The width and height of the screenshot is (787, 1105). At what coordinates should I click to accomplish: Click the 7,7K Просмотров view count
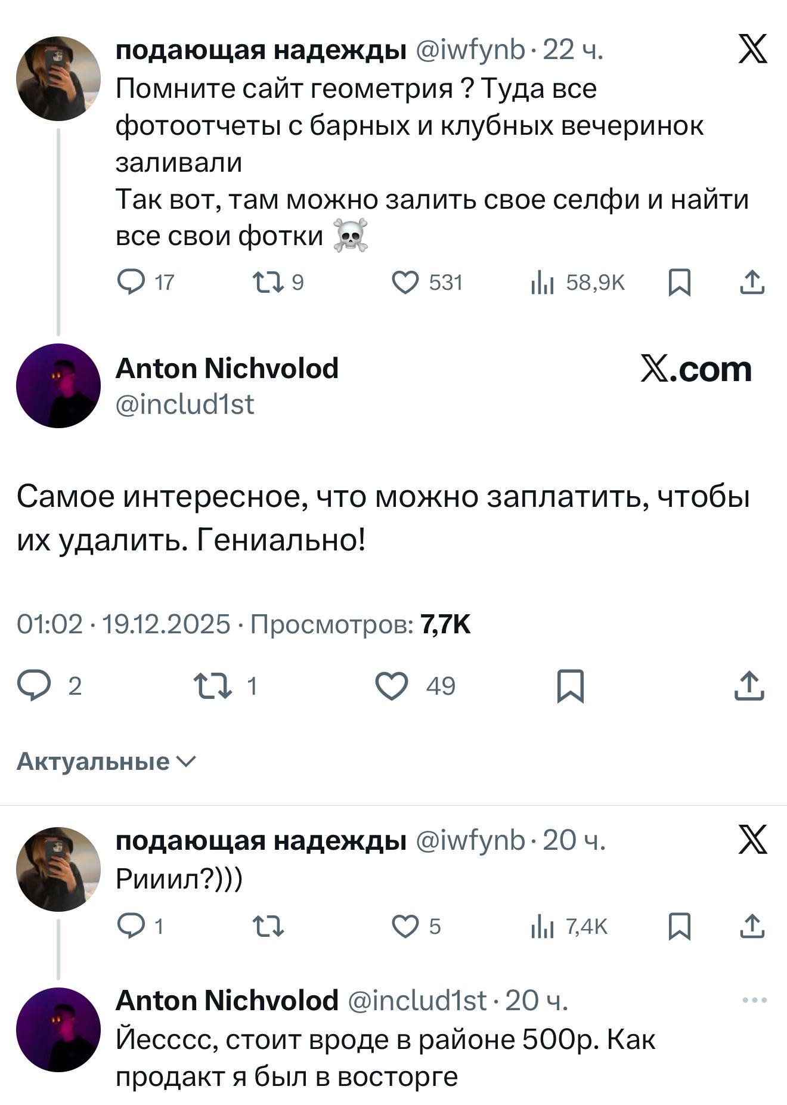pyautogui.click(x=445, y=624)
